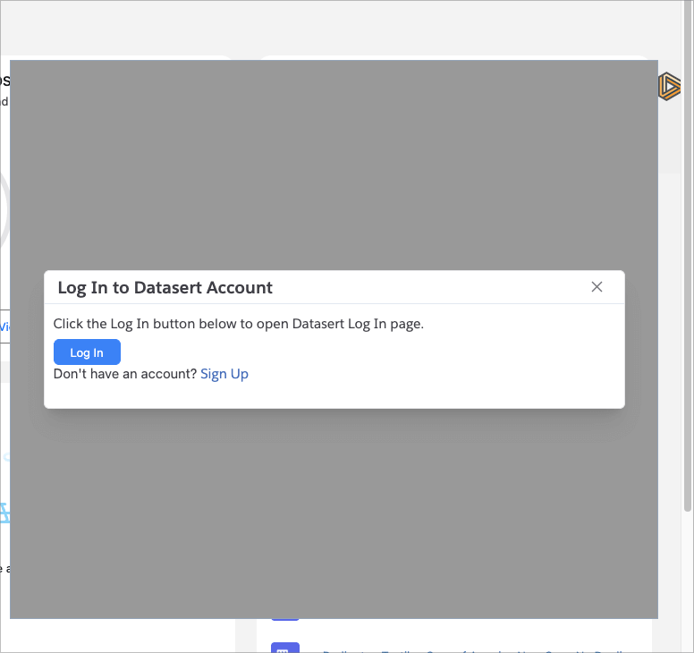Click the cut-off heading text at top left
This screenshot has width=694, height=653.
click(4, 81)
